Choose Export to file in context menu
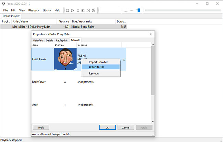This screenshot has height=142, width=223. pyautogui.click(x=101, y=67)
